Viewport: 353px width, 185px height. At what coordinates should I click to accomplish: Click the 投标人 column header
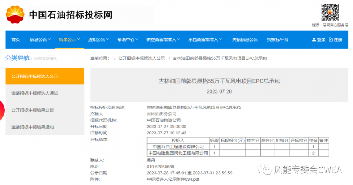(178, 140)
